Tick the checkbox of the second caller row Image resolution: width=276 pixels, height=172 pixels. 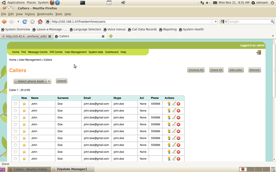(x=16, y=111)
